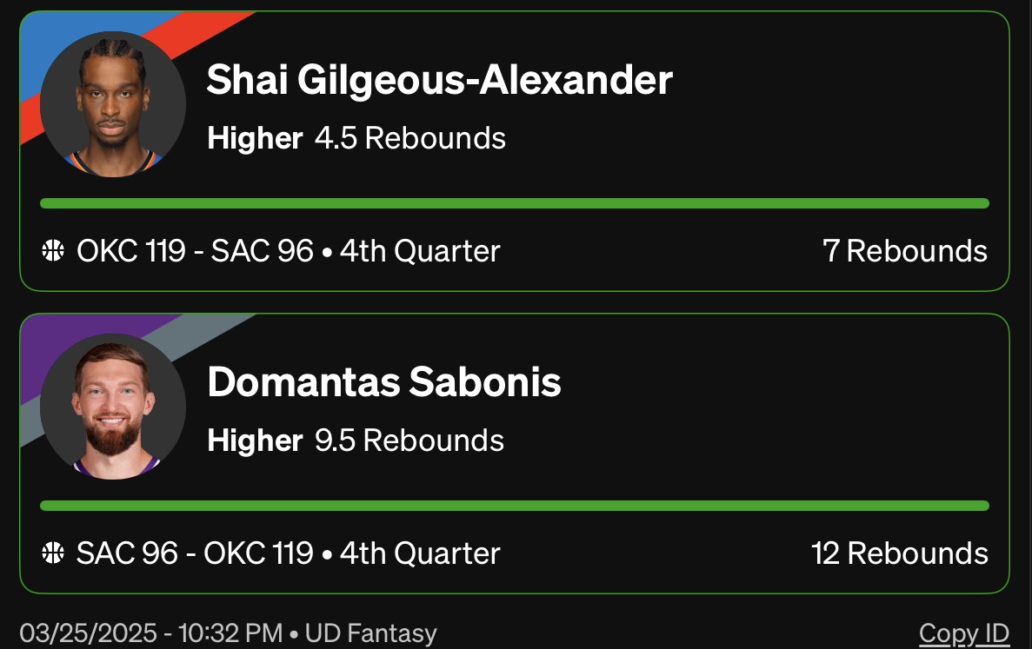Open Domantas Sabonis's headshot photo
Image resolution: width=1032 pixels, height=649 pixels.
click(x=113, y=406)
